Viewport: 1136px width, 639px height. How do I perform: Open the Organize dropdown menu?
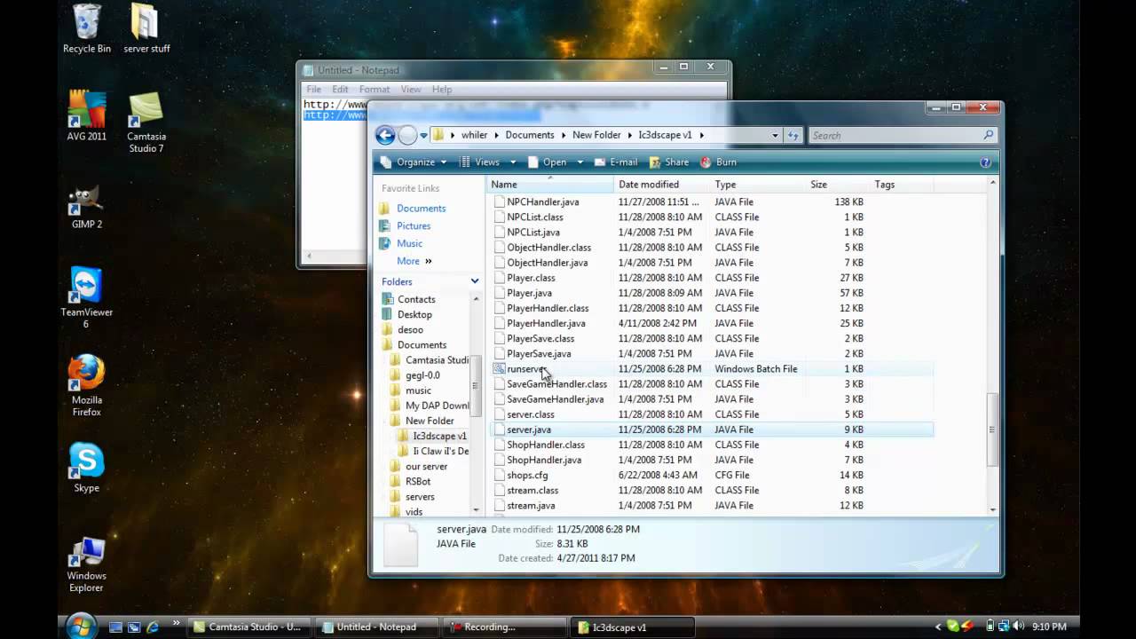414,162
